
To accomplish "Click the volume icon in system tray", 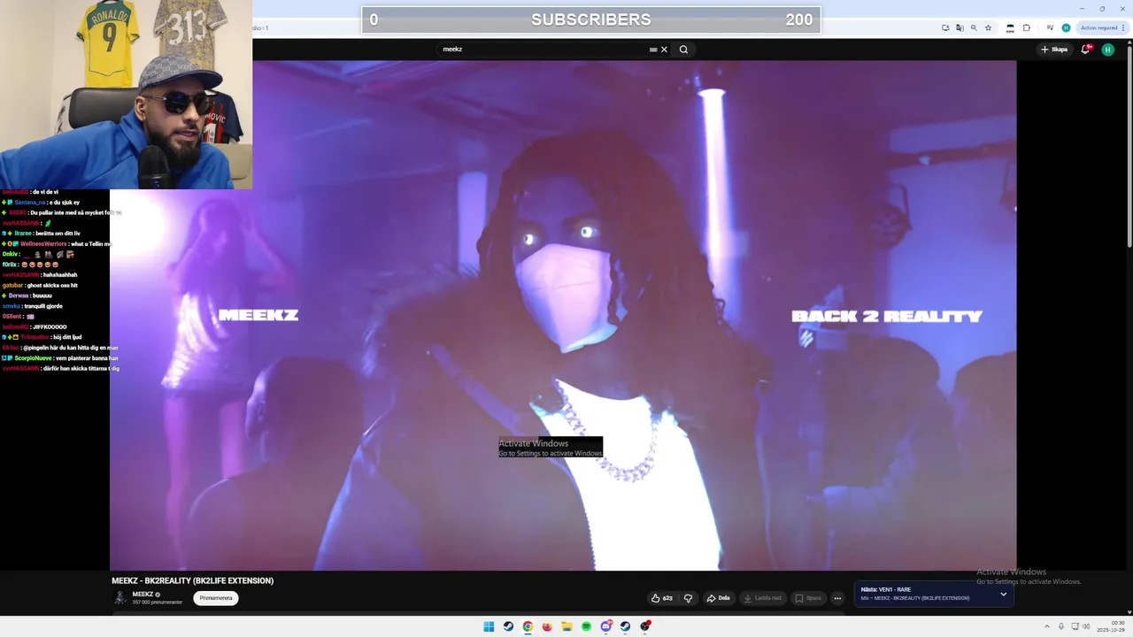I will [1086, 626].
